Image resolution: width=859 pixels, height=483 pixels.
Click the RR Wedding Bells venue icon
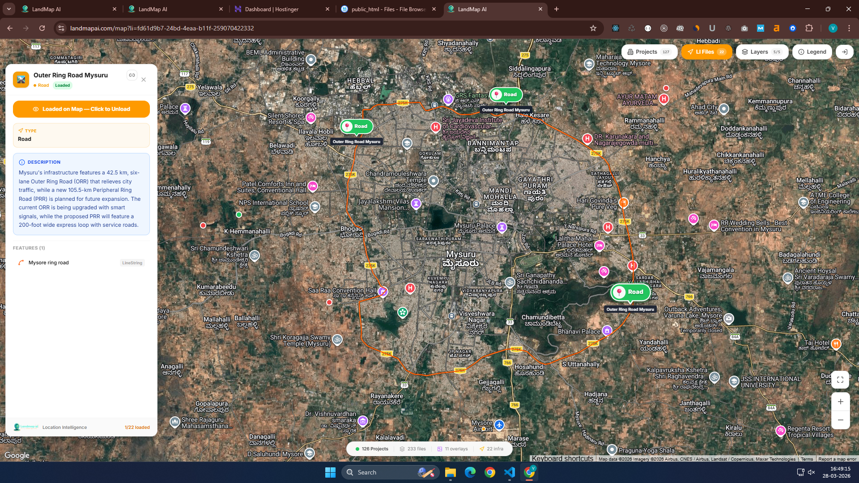[714, 225]
